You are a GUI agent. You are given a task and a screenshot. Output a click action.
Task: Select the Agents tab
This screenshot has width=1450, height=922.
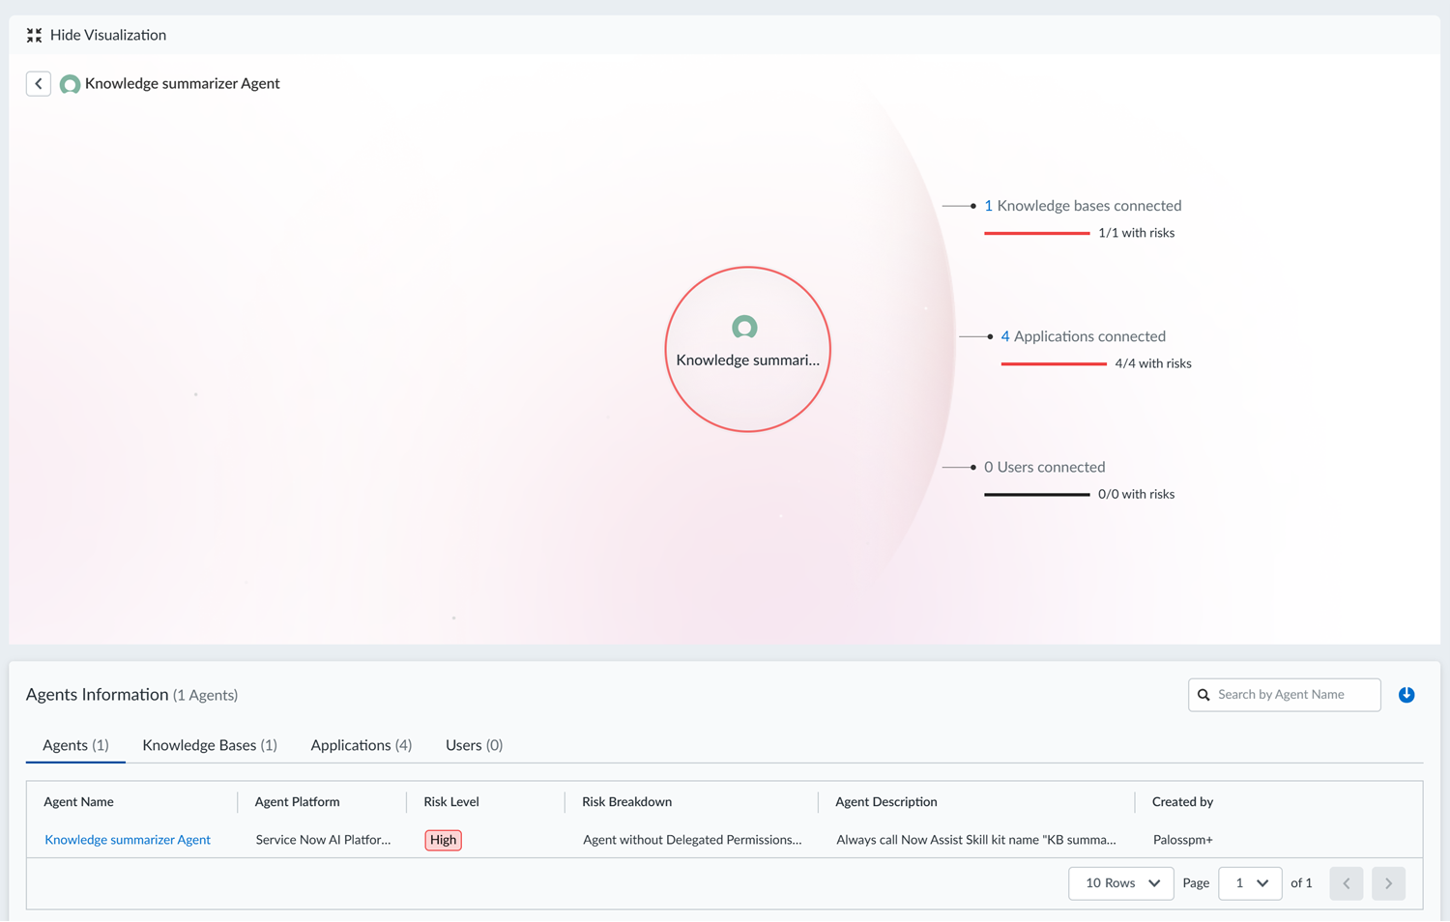click(x=75, y=745)
